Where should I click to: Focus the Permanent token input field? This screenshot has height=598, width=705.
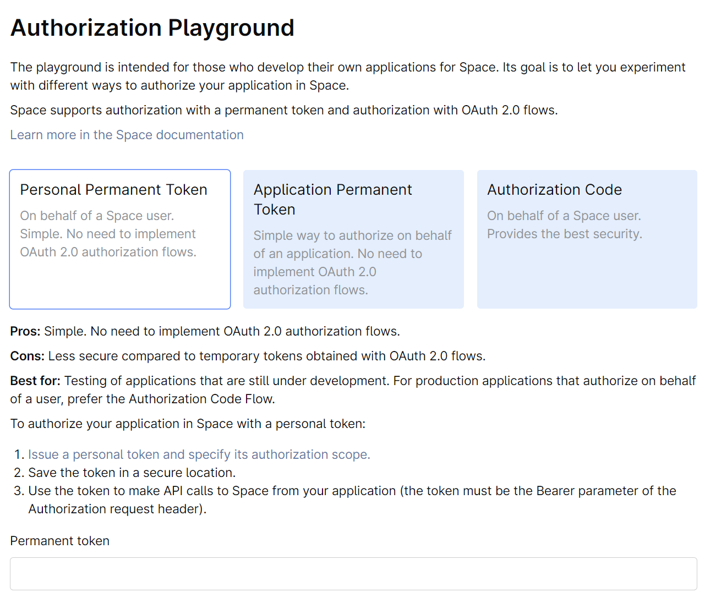point(353,574)
